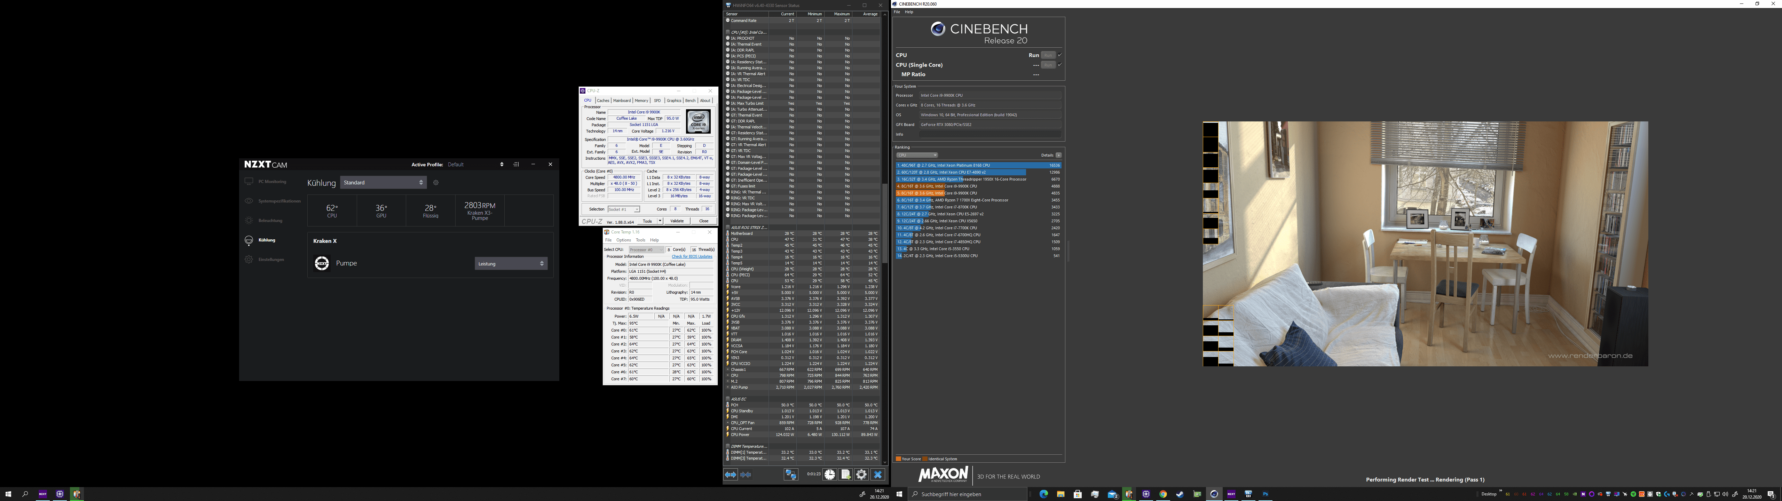Screen dimensions: 1782x501
Task: Select HWiNFO CPU Power sensor row
Action: [x=803, y=435]
